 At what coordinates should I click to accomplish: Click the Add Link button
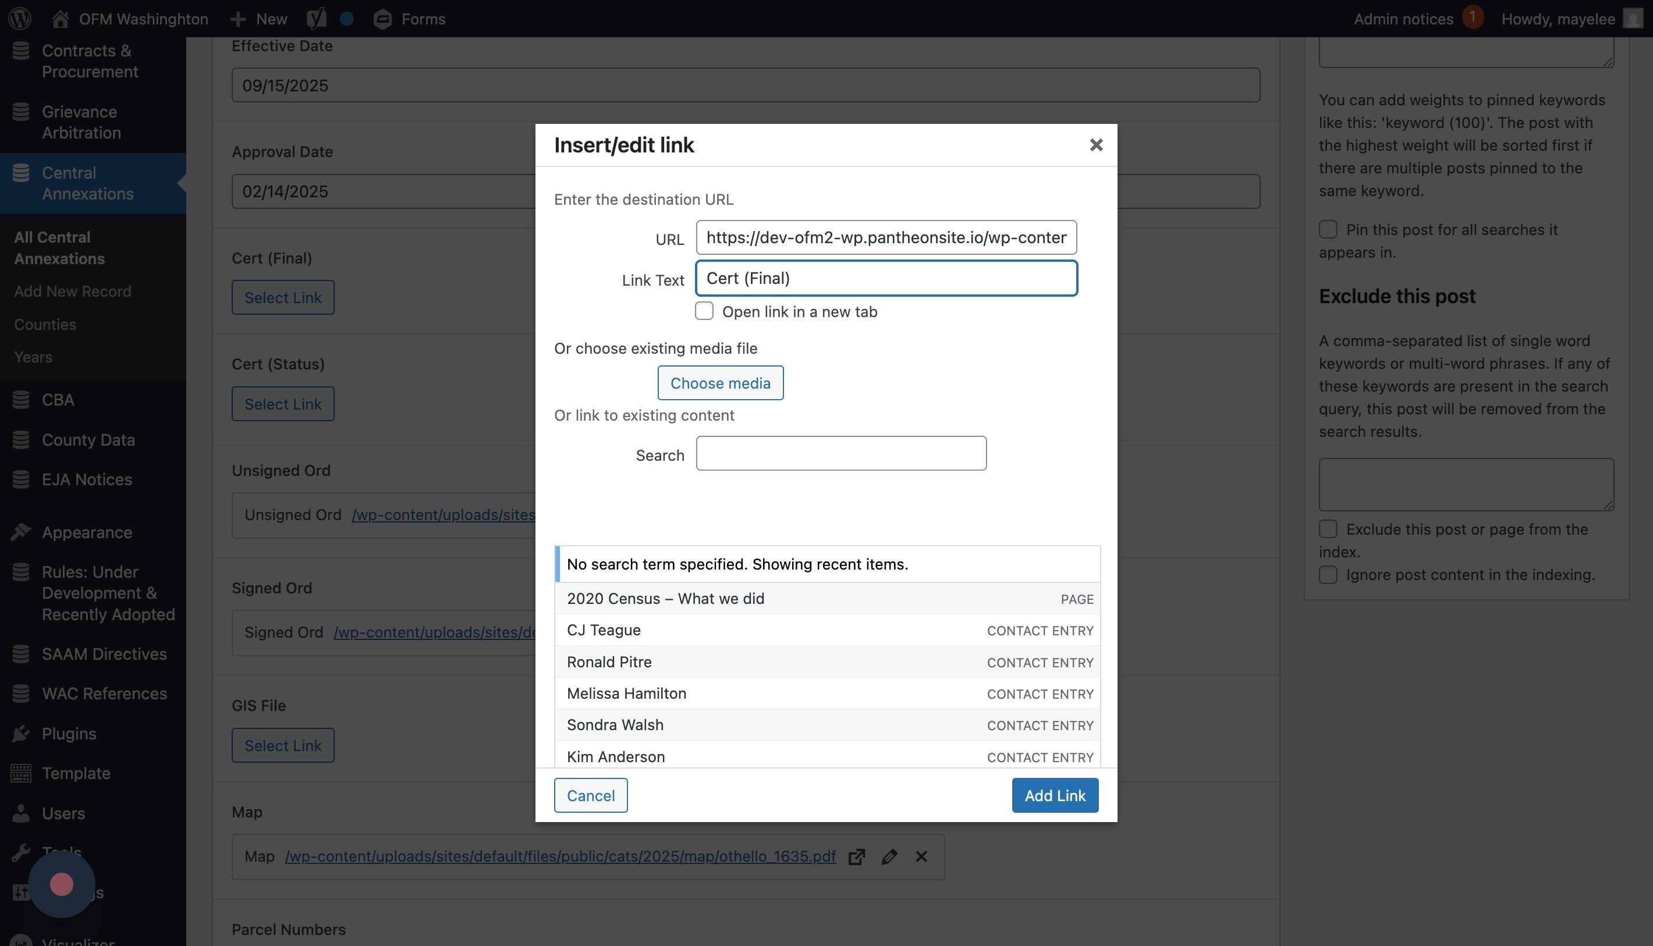[x=1054, y=795]
